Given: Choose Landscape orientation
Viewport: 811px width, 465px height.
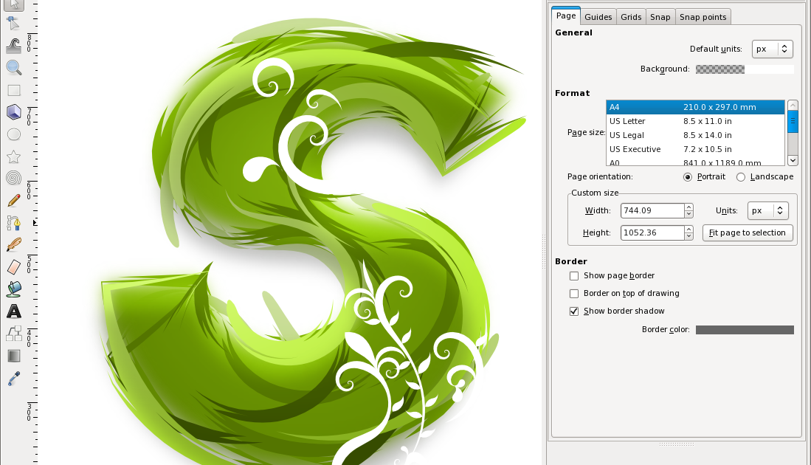Looking at the screenshot, I should click(741, 177).
